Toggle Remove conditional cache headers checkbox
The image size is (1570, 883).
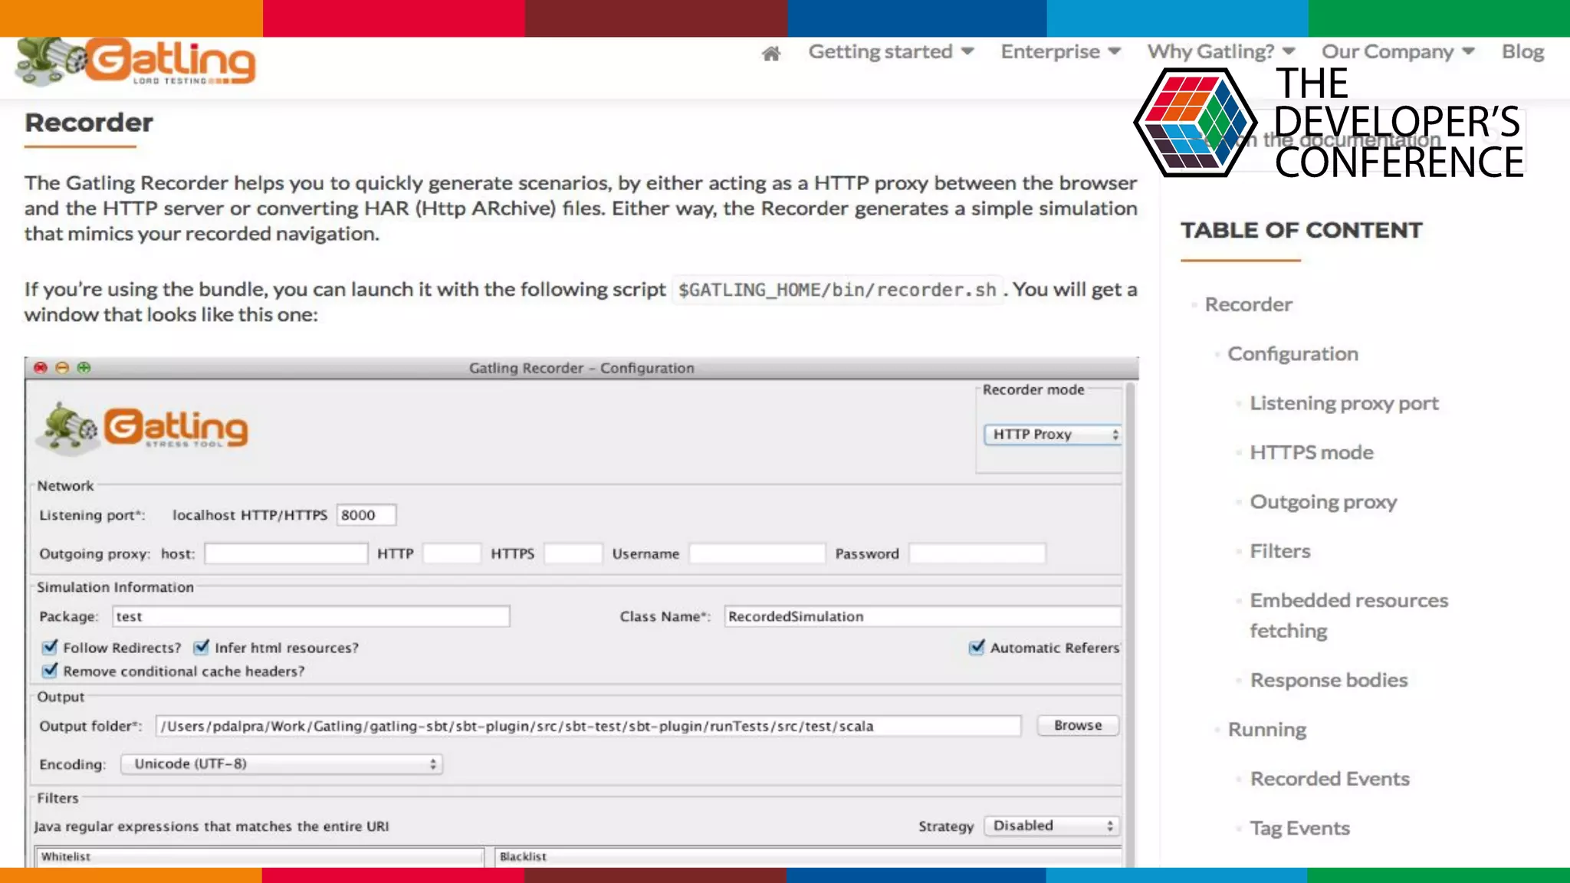point(51,671)
